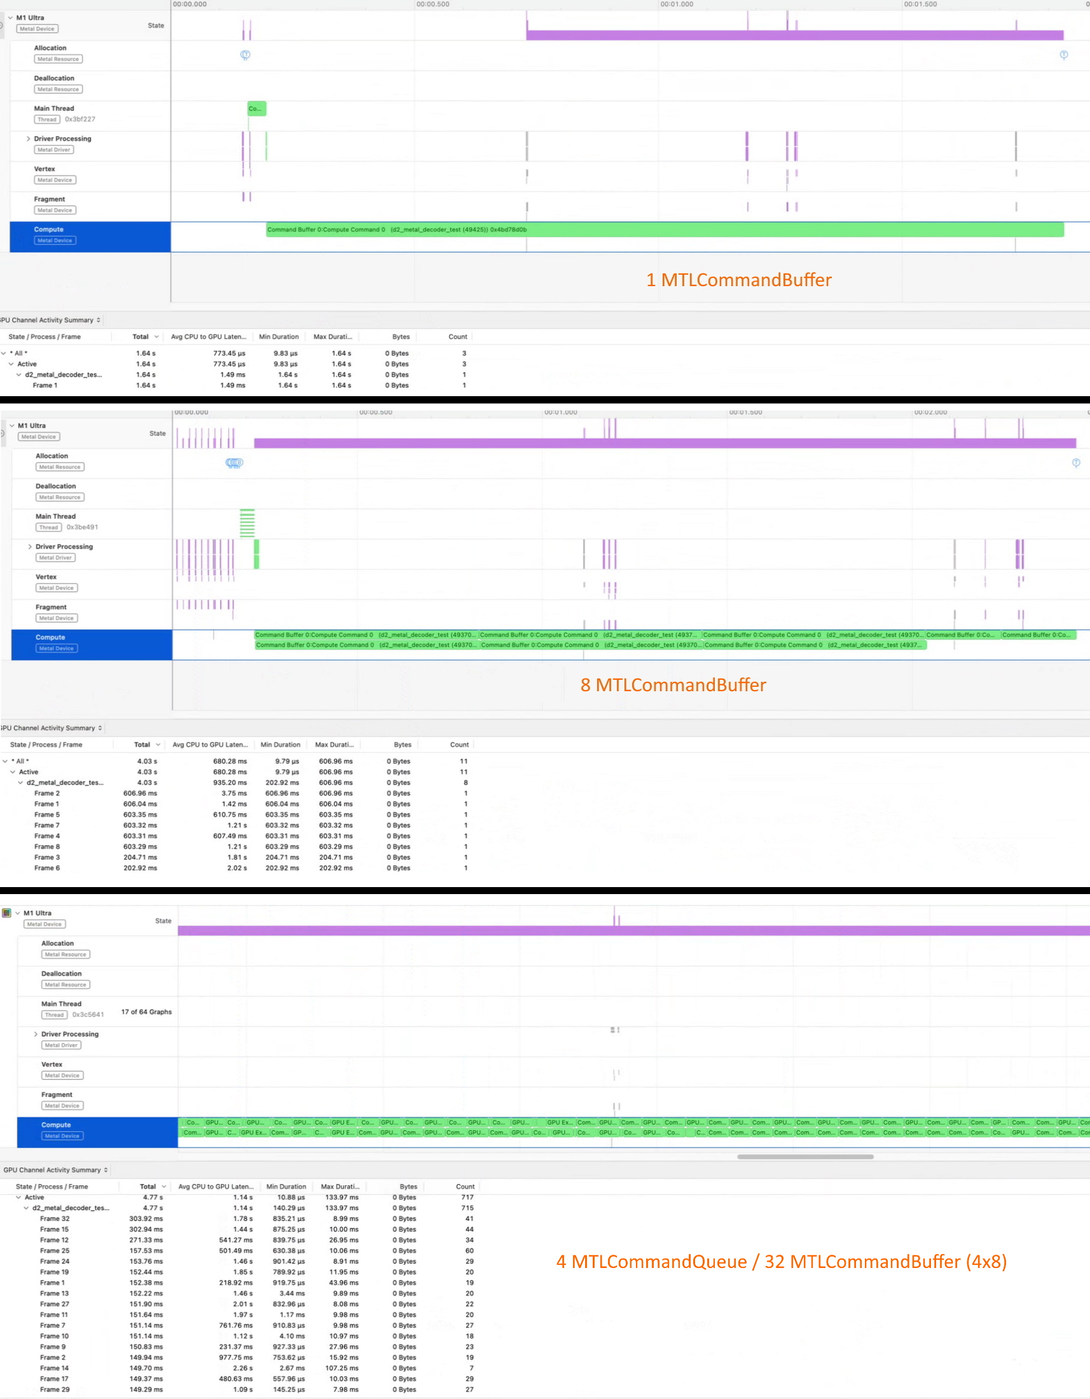Select the Frame 8 row

tap(237, 847)
